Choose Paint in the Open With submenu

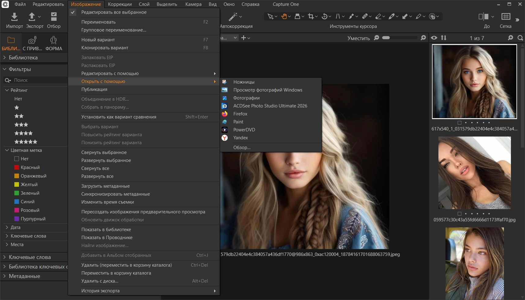[238, 122]
